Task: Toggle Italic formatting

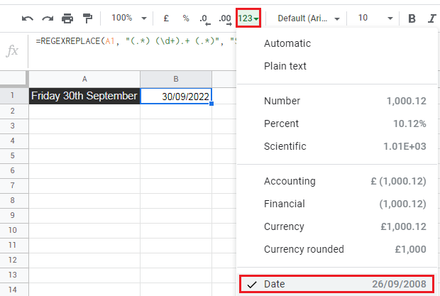Action: 431,18
